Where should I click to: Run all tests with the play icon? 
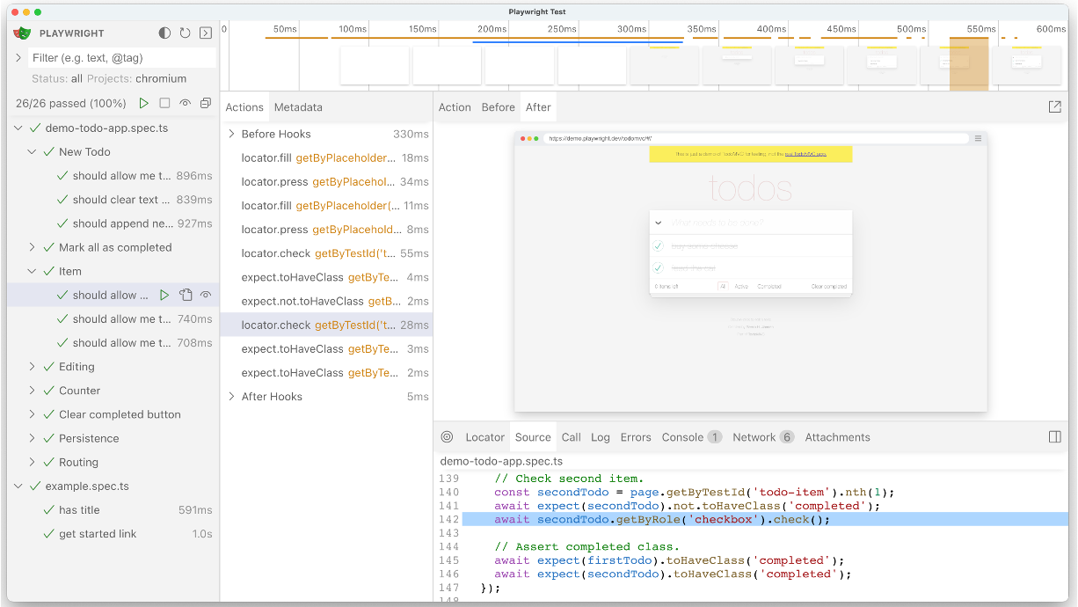click(x=144, y=103)
